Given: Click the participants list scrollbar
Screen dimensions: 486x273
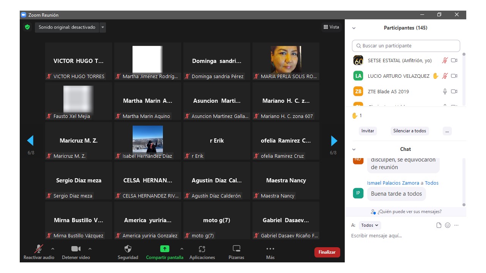Looking at the screenshot, I should [x=464, y=79].
